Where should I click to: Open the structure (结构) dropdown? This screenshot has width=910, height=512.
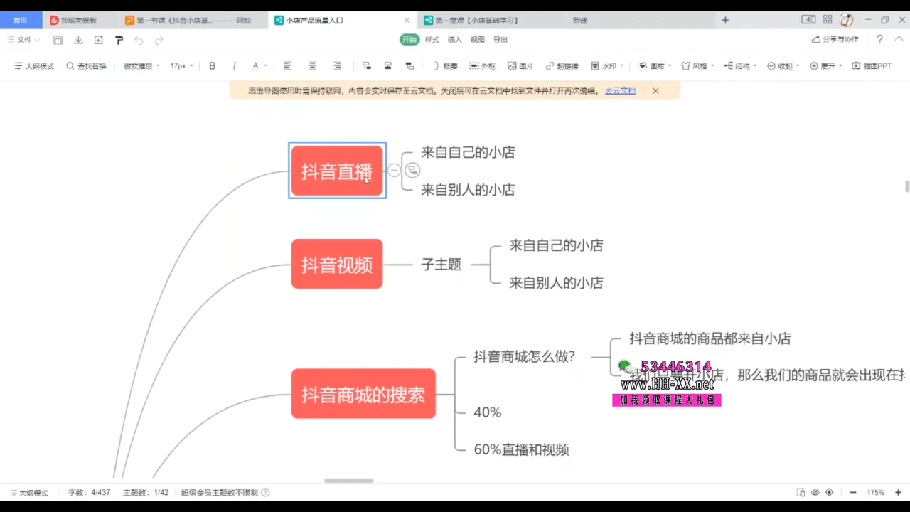click(740, 65)
